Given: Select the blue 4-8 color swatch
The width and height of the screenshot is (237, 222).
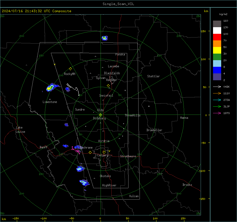Looking at the screenshot, I should pos(217,70).
